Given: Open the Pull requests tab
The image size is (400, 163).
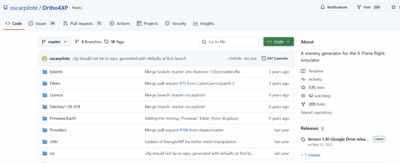Looking at the screenshot, I should click(x=83, y=23).
